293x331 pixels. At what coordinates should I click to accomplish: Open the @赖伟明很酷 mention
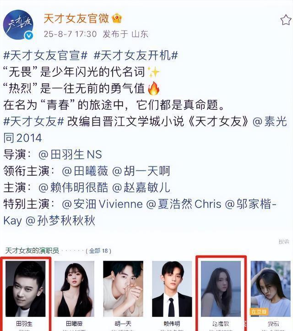tap(73, 187)
